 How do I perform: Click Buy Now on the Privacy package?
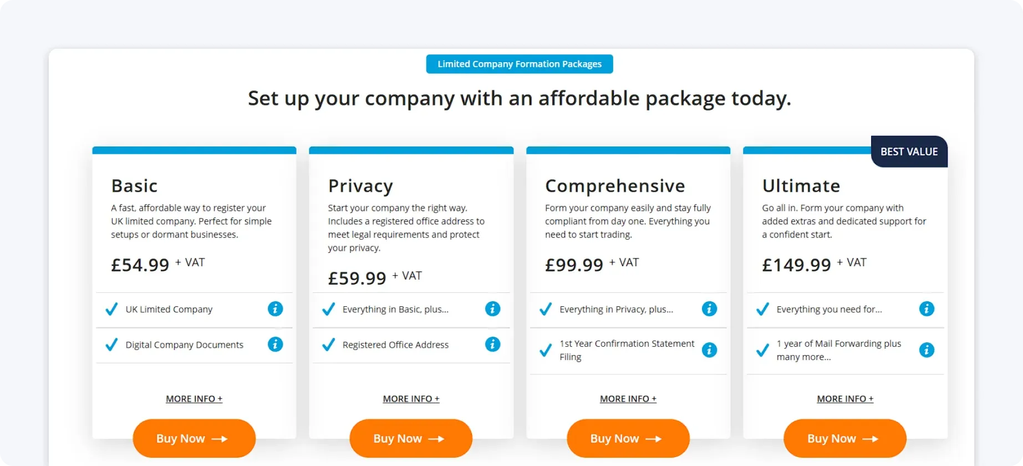click(x=411, y=438)
